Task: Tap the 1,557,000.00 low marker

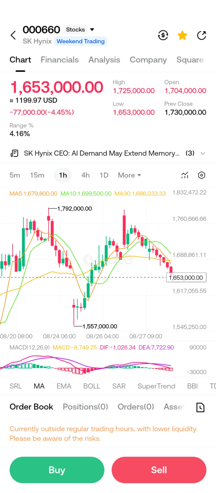Action: click(100, 326)
